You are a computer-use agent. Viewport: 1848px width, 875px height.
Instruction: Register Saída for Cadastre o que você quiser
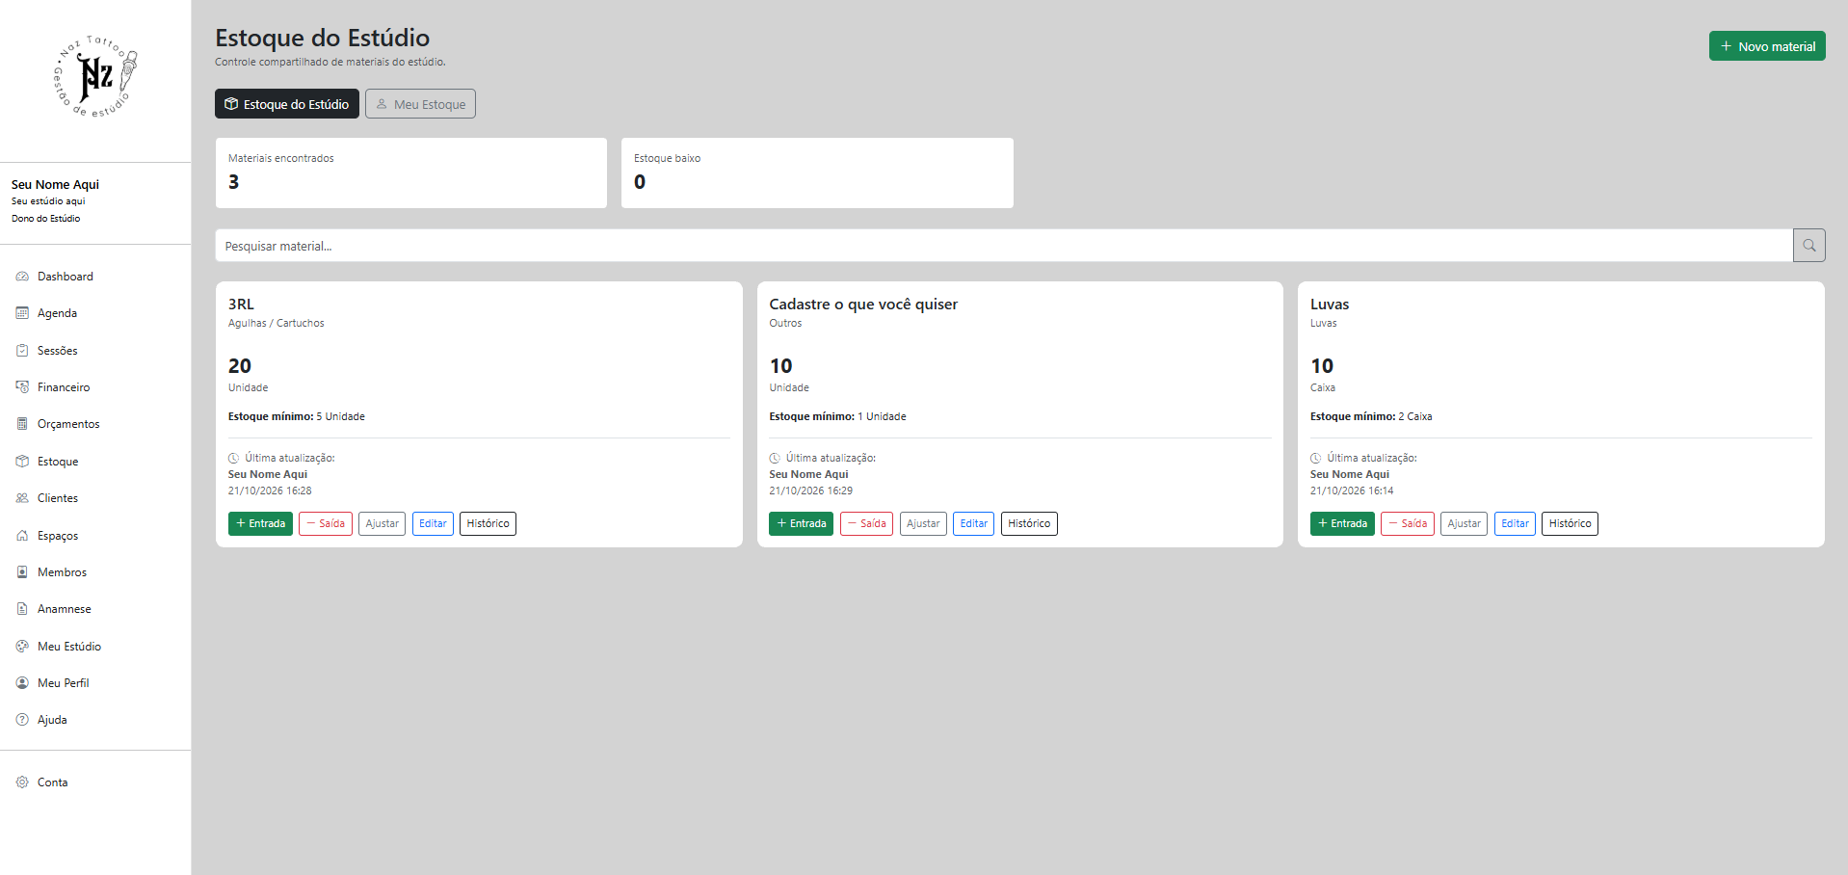point(866,523)
